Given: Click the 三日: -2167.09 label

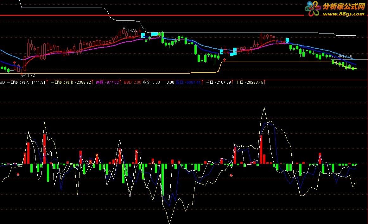Looking at the screenshot, I should pyautogui.click(x=218, y=82).
